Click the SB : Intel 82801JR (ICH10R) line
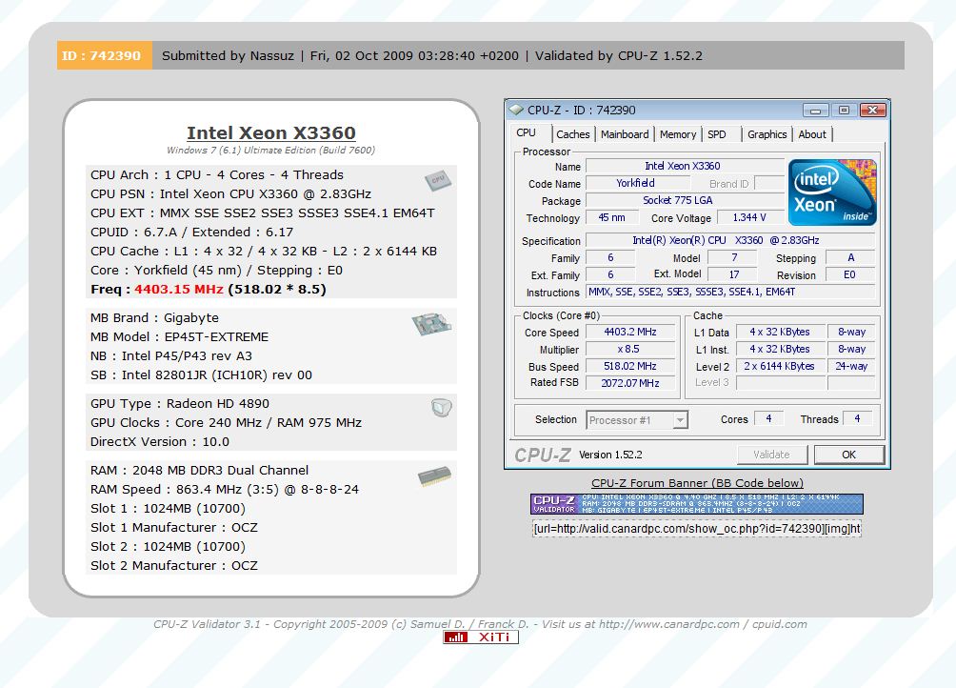Screen dimensions: 956x688 (x=201, y=375)
